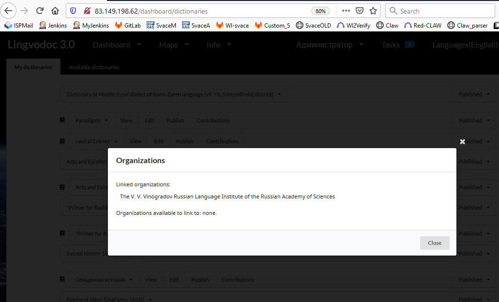Open the Jenkins bookmark icon
Viewport: 499px width, 302px height.
point(43,25)
